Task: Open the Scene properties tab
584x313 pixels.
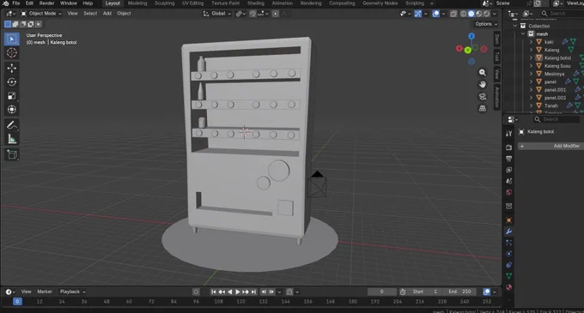Action: pyautogui.click(x=508, y=181)
